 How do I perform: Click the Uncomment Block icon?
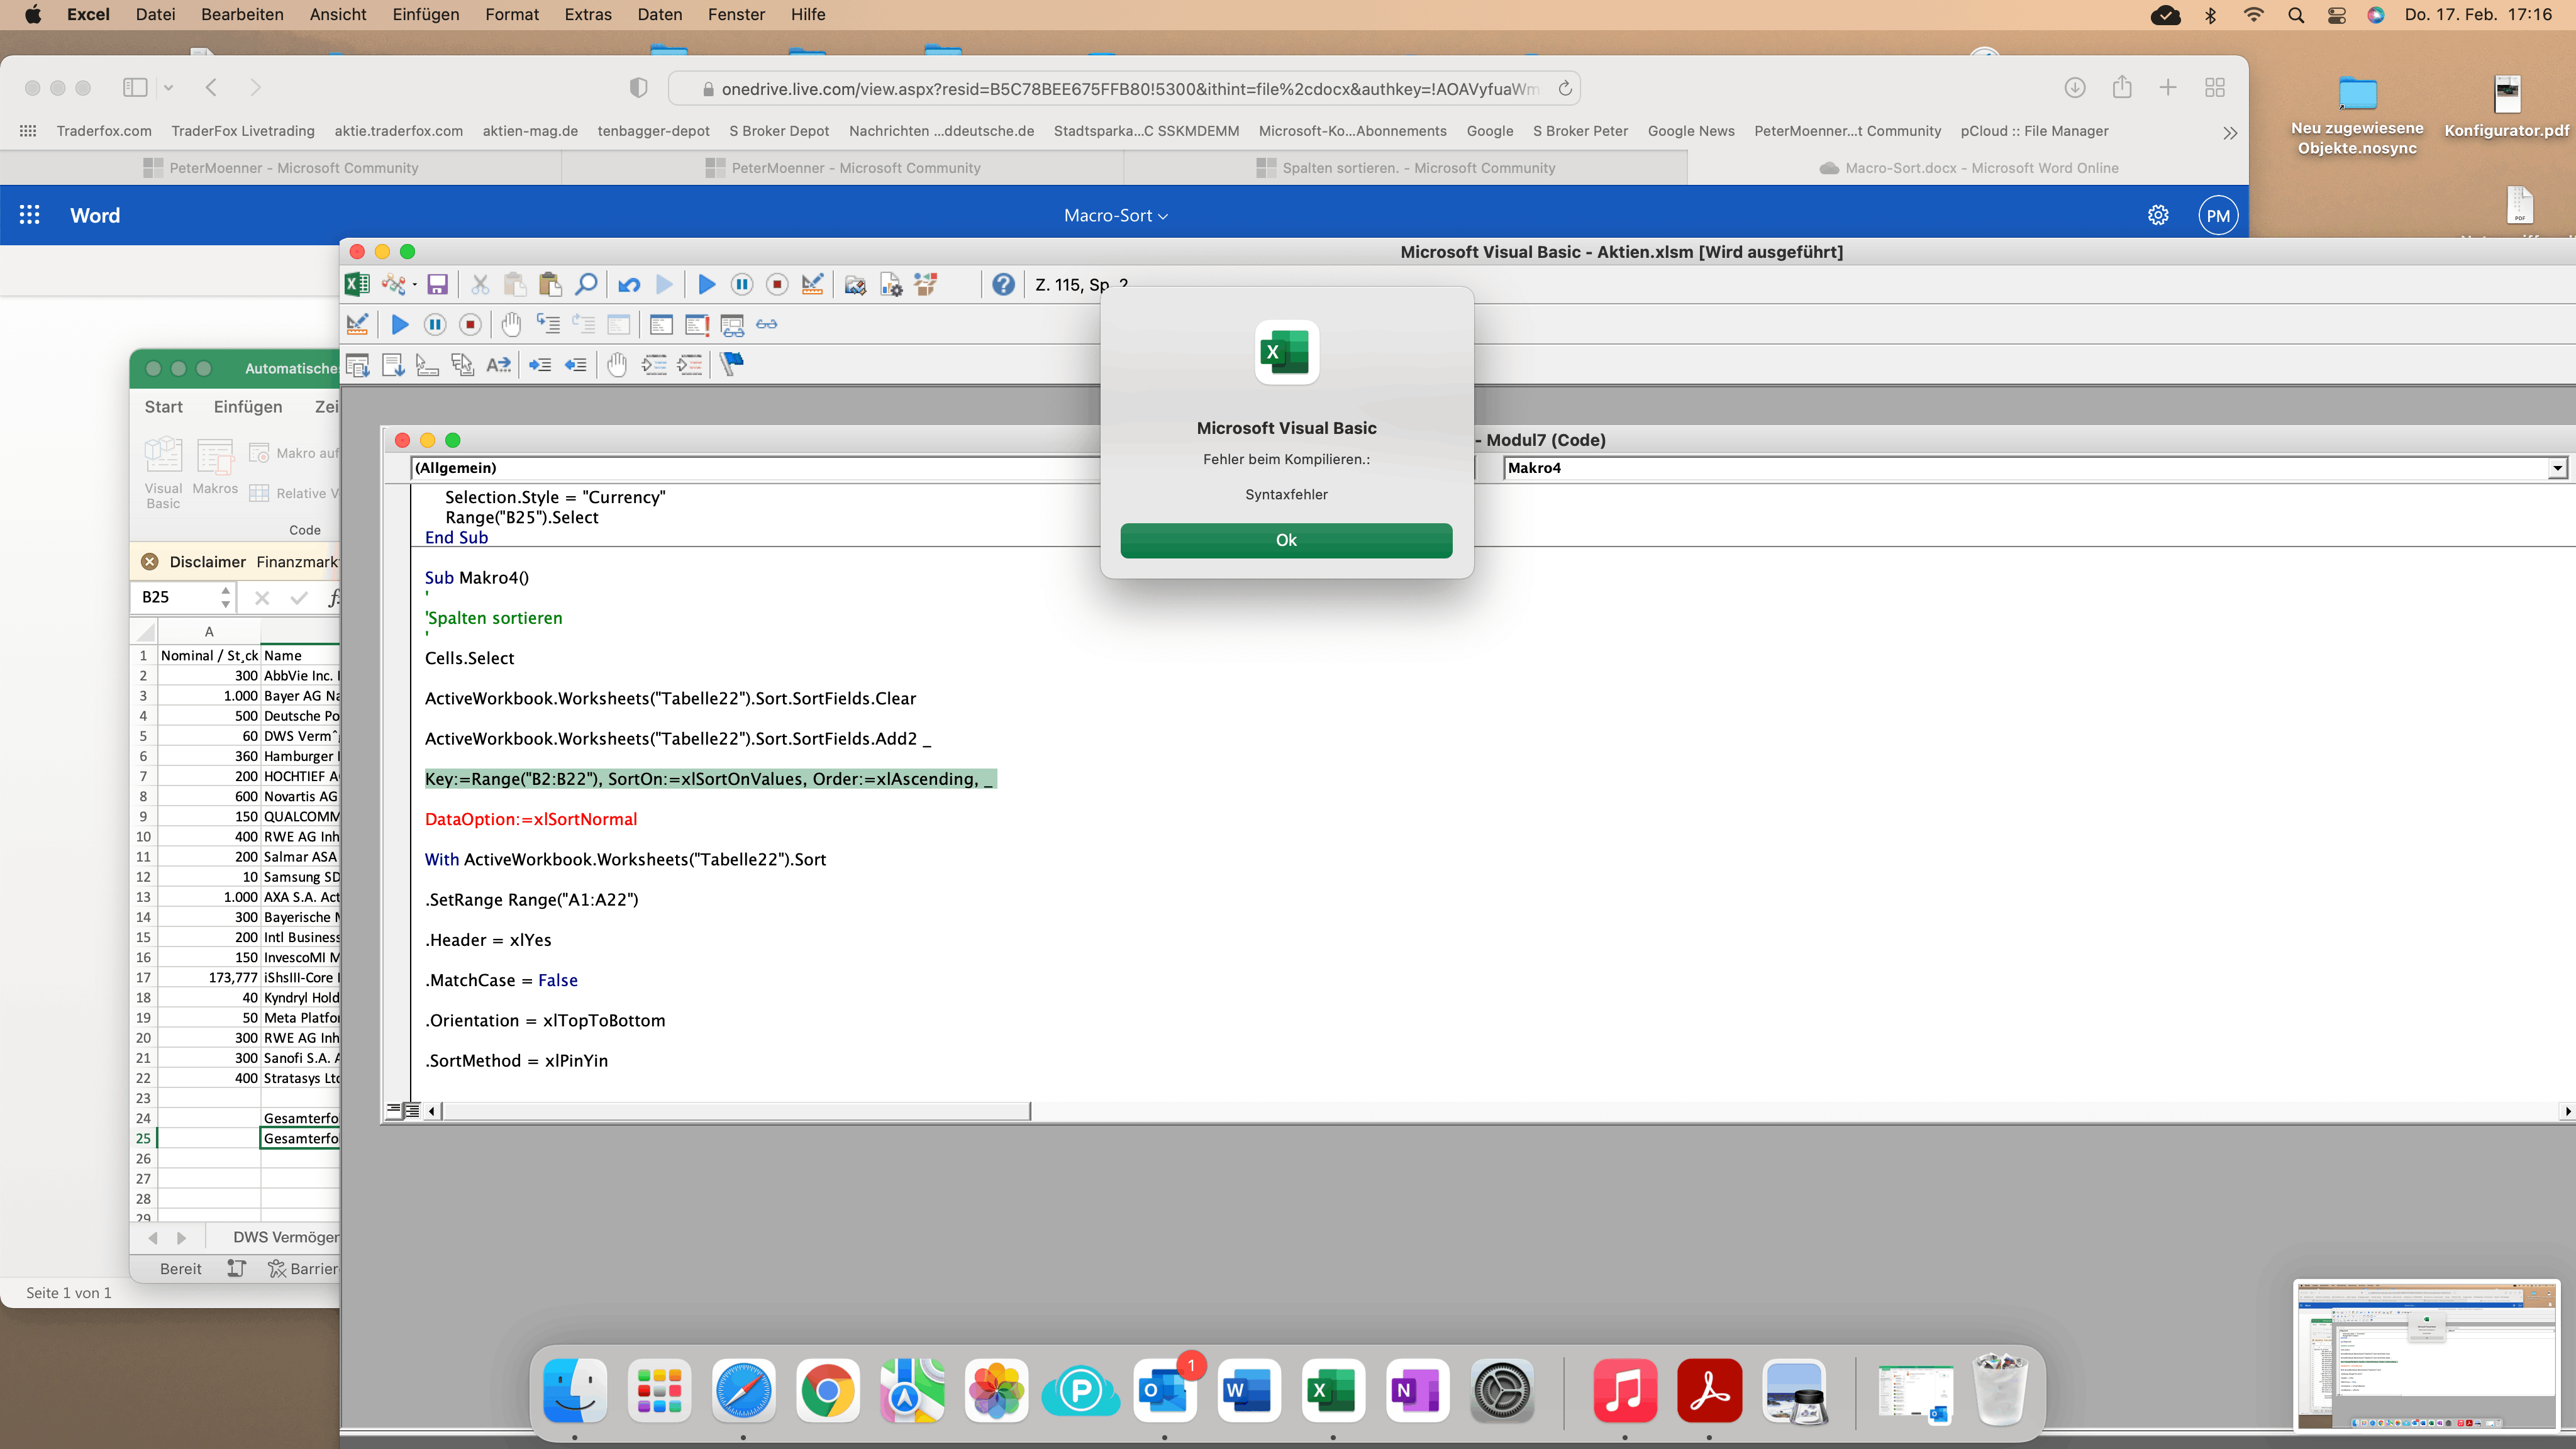click(690, 365)
